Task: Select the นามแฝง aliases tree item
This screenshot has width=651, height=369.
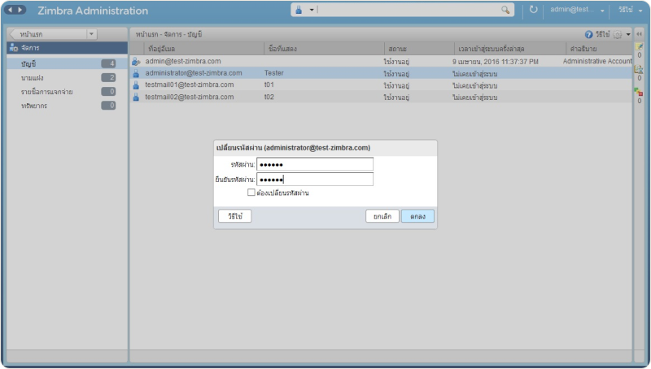Action: (x=67, y=77)
